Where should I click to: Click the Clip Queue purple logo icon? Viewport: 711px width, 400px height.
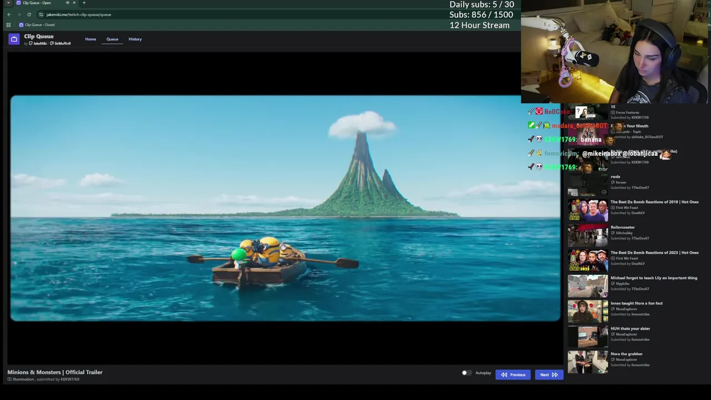[14, 39]
